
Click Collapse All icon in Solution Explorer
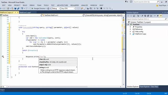pyautogui.click(x=148, y=16)
